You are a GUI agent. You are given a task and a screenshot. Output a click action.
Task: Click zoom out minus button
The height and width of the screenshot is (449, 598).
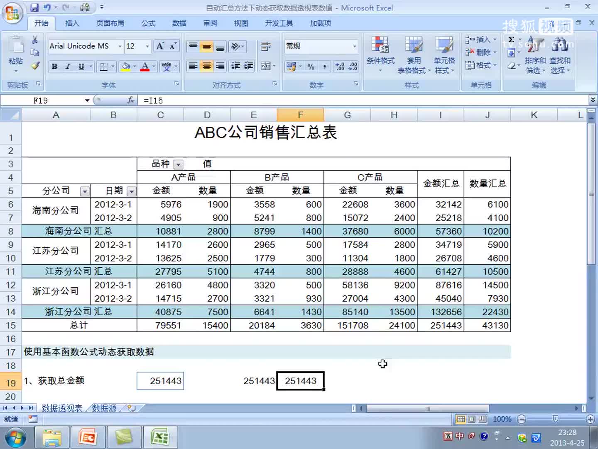522,419
